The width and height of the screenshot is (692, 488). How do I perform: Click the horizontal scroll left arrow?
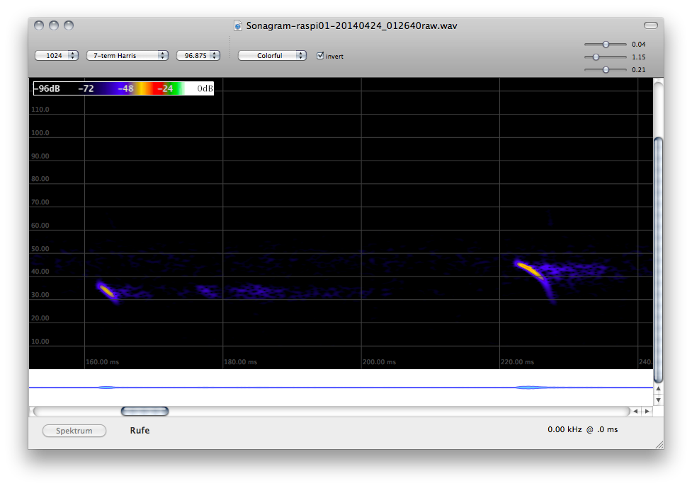(635, 412)
